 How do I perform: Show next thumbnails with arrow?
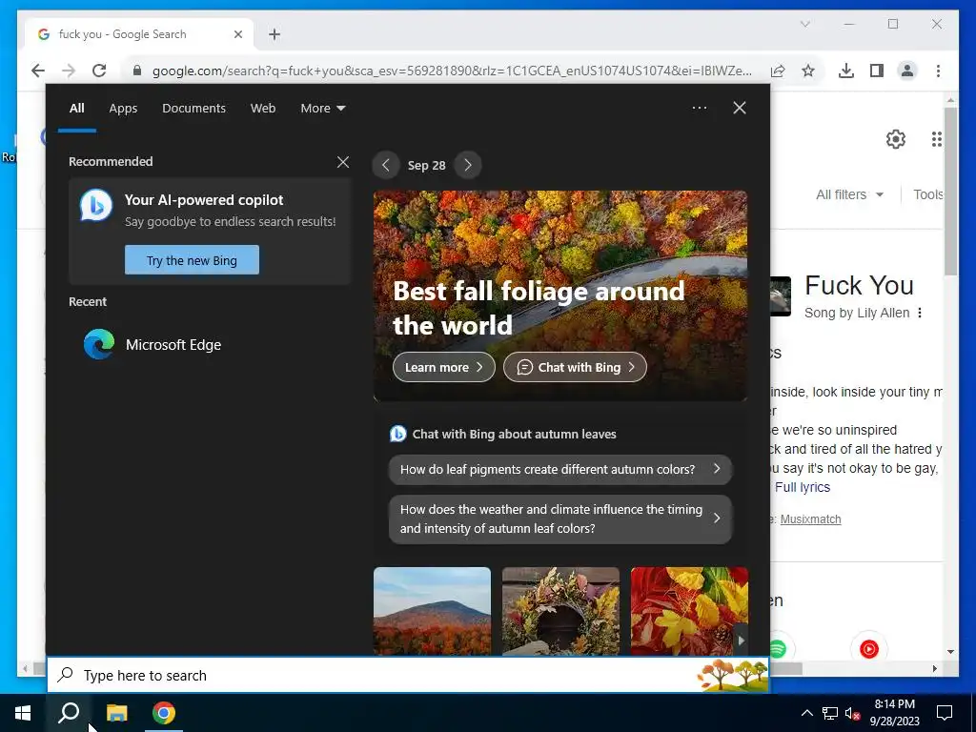(x=741, y=640)
